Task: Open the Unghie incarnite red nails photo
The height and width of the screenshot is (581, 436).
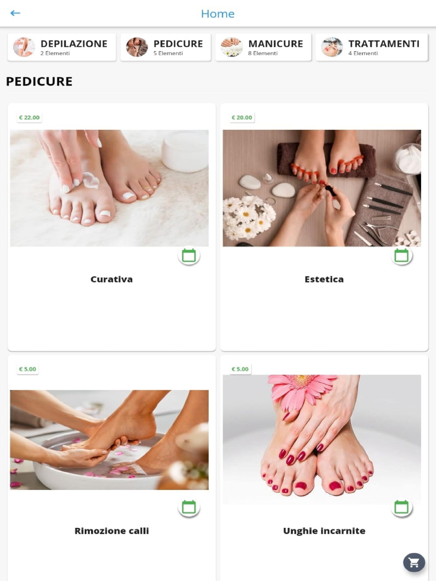Action: click(x=322, y=439)
